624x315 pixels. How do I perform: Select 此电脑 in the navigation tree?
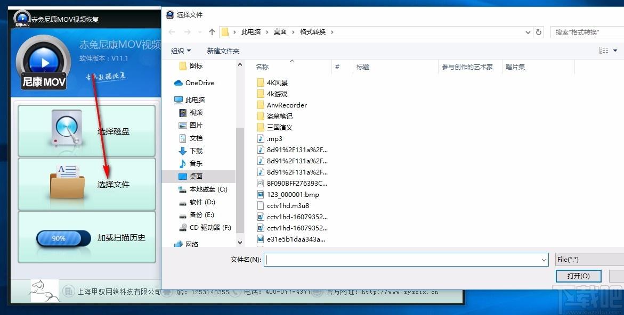(190, 100)
